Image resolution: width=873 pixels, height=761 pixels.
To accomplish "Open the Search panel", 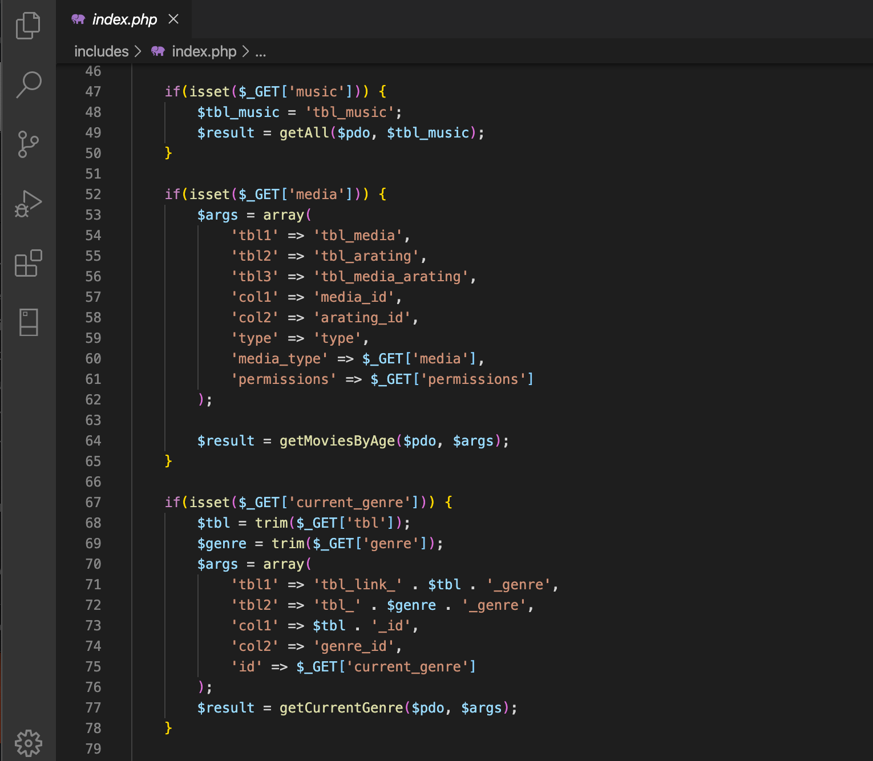I will [x=28, y=84].
